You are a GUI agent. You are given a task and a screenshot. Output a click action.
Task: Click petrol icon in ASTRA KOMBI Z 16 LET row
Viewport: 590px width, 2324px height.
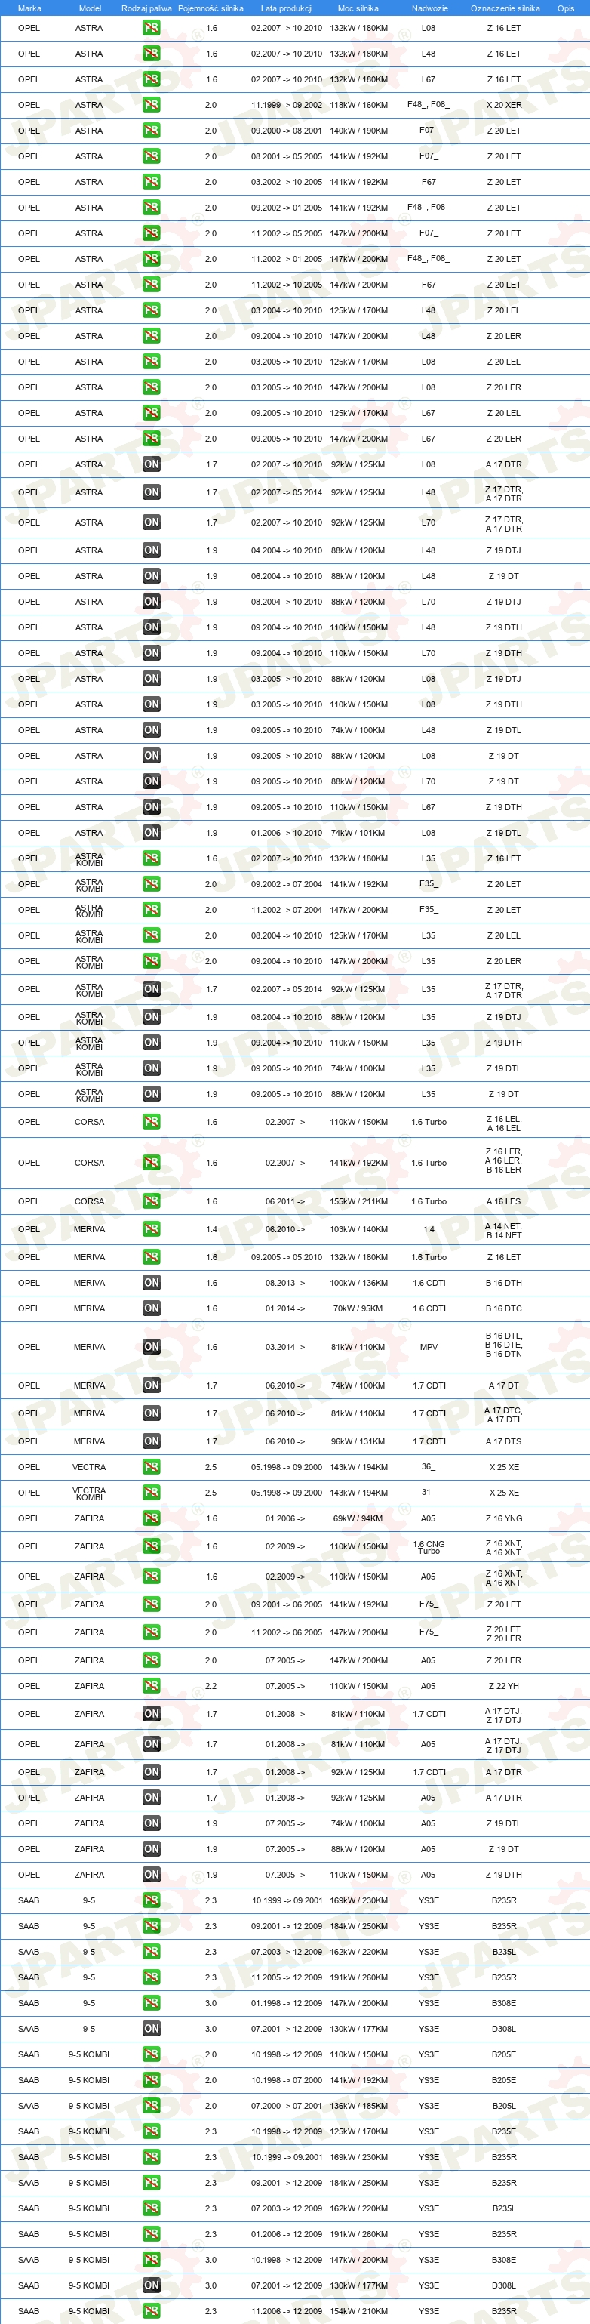pos(152,859)
